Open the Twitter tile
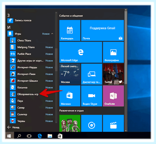 113,74
